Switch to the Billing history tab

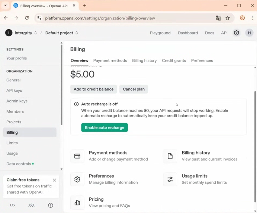[x=144, y=60]
